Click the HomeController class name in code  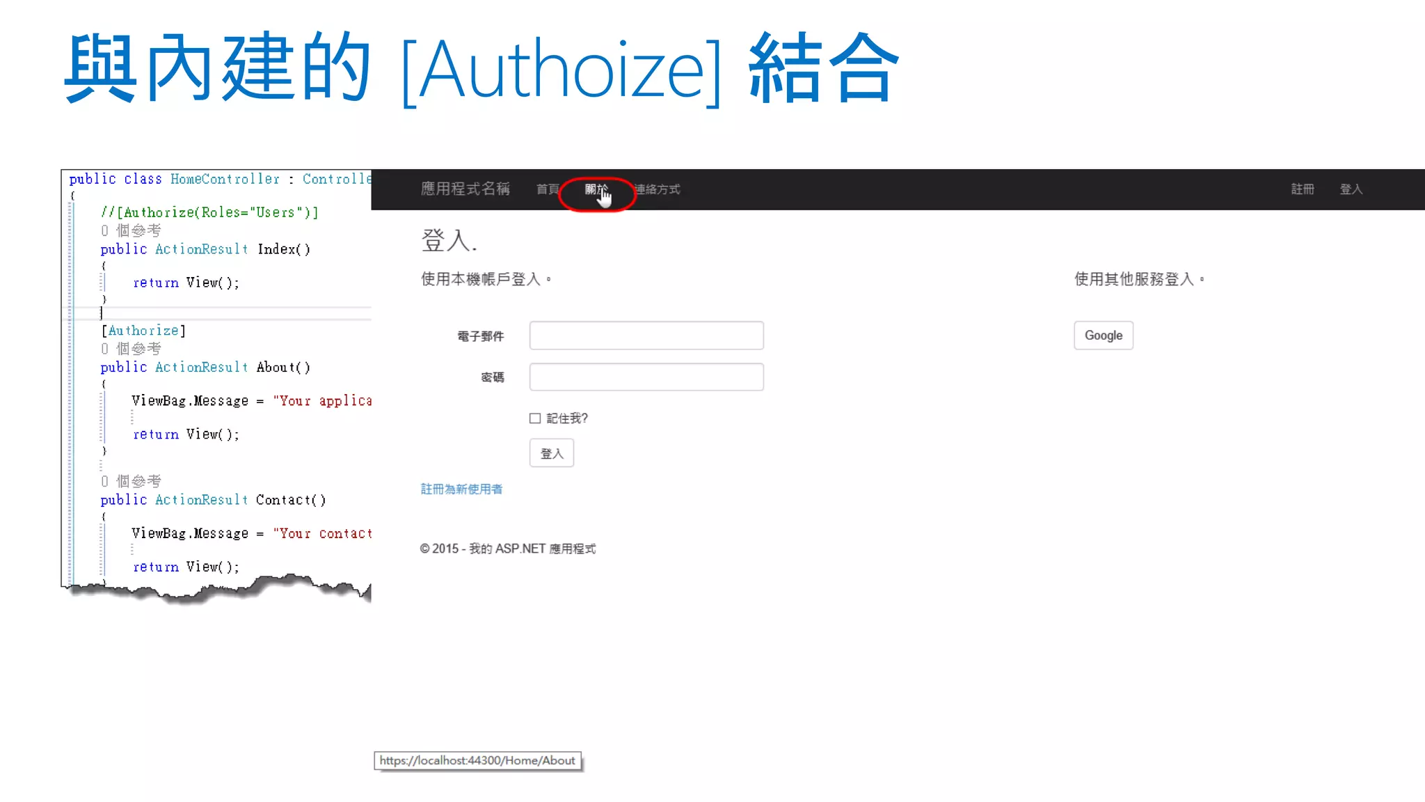click(x=225, y=179)
